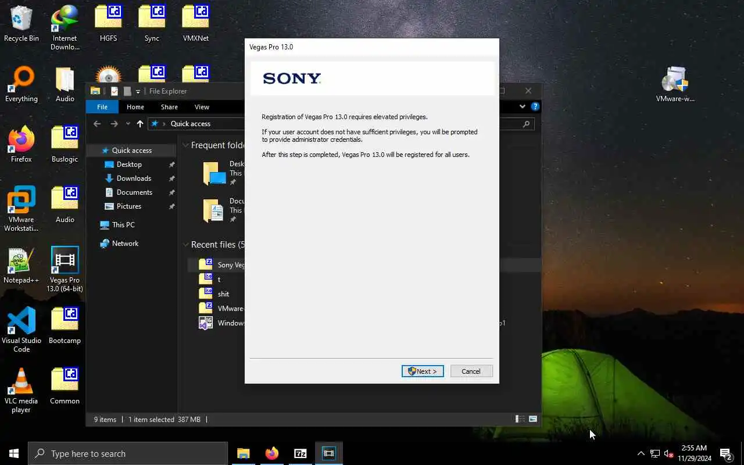
Task: Switch to details view in File Explorer
Action: [x=520, y=419]
